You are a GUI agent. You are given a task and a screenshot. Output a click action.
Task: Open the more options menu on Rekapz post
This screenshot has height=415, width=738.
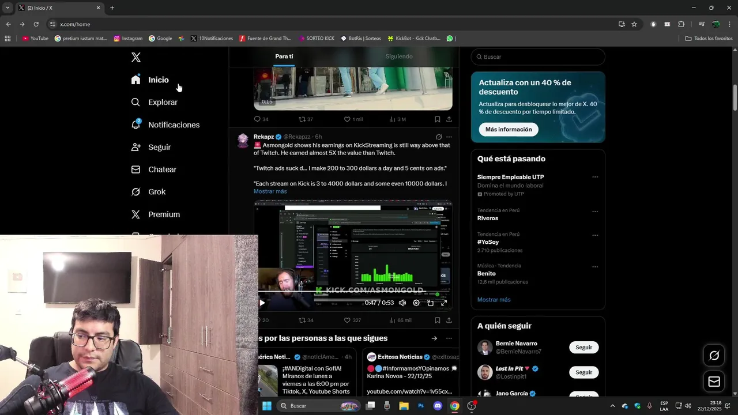coord(449,137)
